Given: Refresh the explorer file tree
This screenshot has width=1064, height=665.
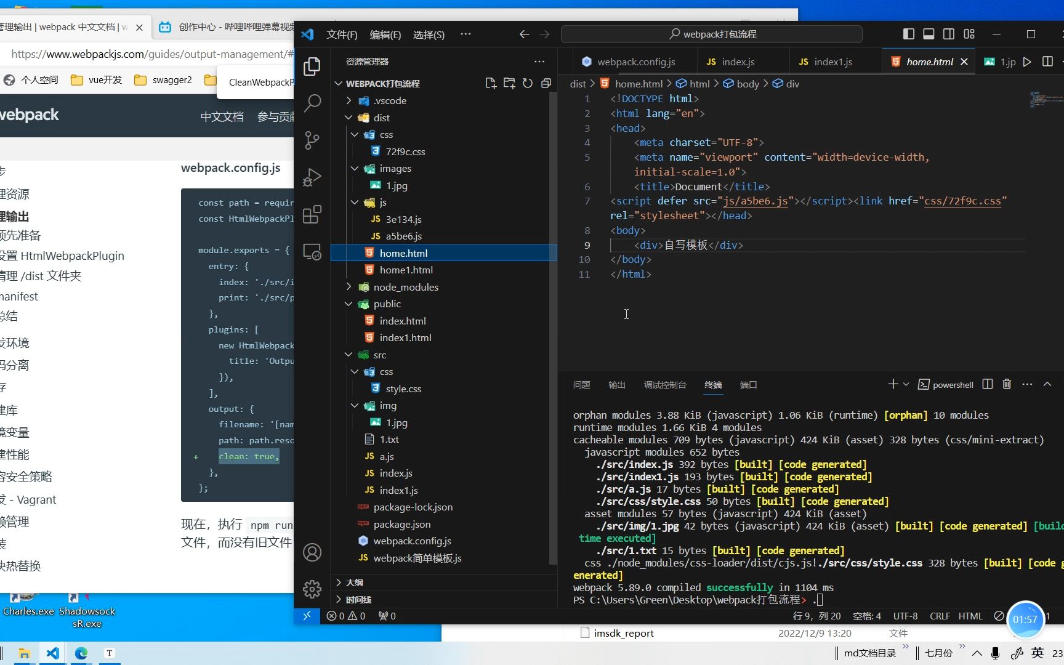Looking at the screenshot, I should (x=528, y=83).
